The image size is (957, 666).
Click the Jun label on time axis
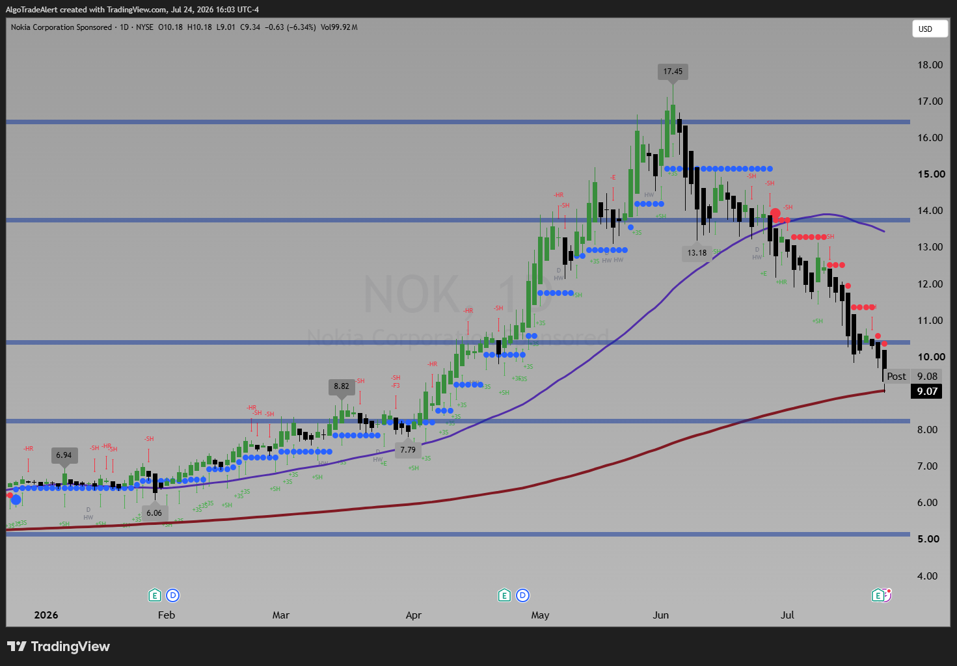tap(661, 615)
